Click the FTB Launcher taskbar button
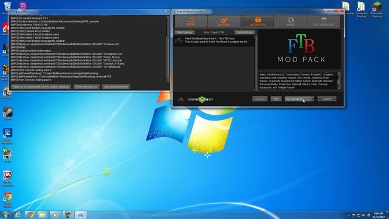 81,215
